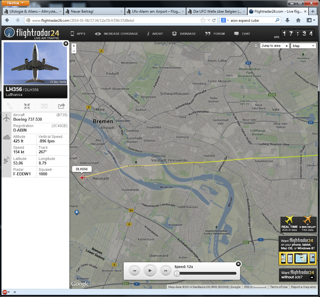Screen dimensions: 320x297
Task: Toggle the flight route path icon
Action: click(x=10, y=106)
